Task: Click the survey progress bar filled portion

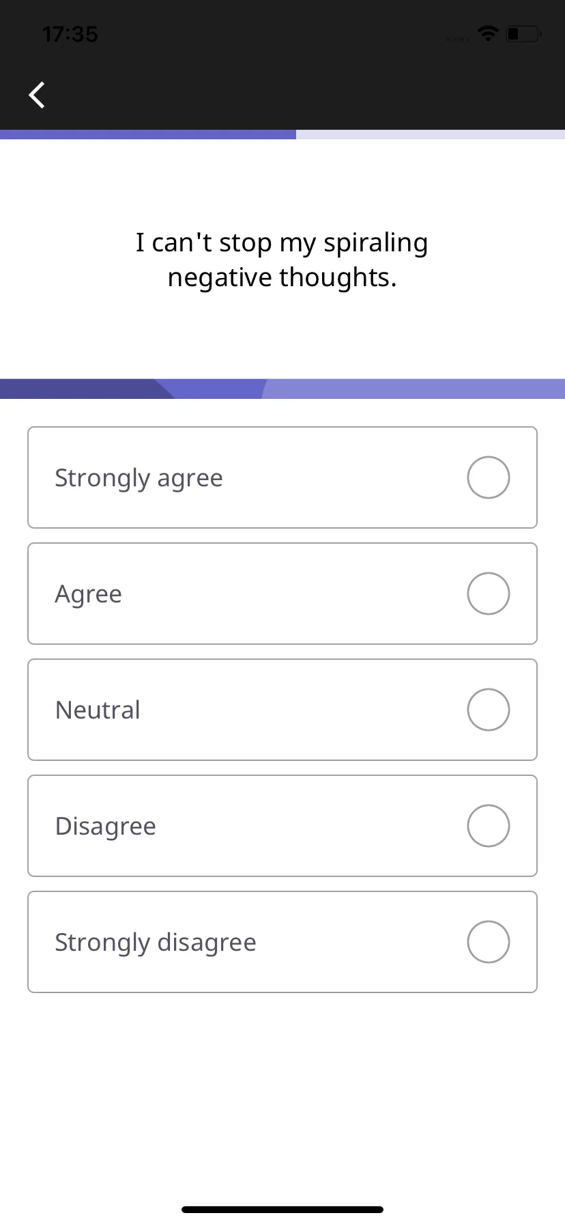Action: pyautogui.click(x=148, y=135)
